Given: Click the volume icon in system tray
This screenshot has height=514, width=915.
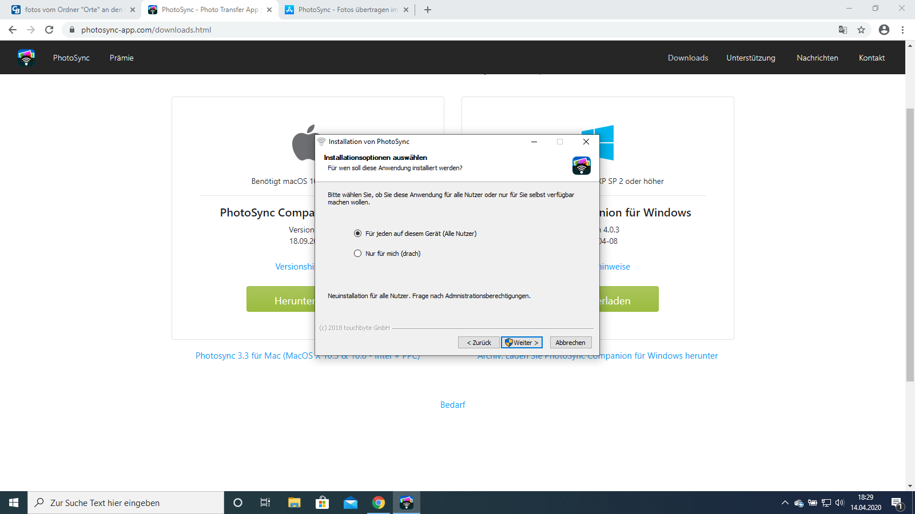Looking at the screenshot, I should tap(840, 503).
